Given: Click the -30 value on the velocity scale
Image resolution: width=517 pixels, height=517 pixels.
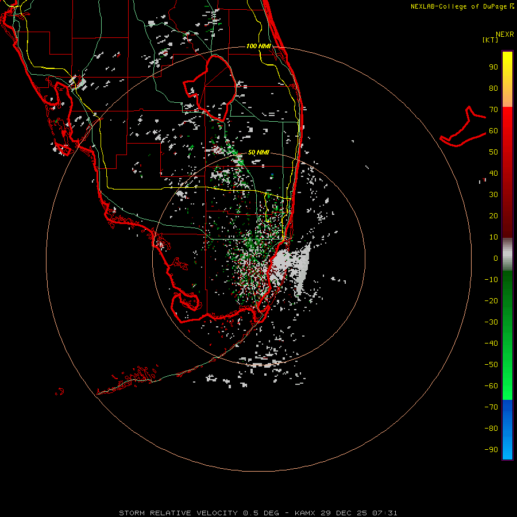Looking at the screenshot, I should (x=491, y=322).
